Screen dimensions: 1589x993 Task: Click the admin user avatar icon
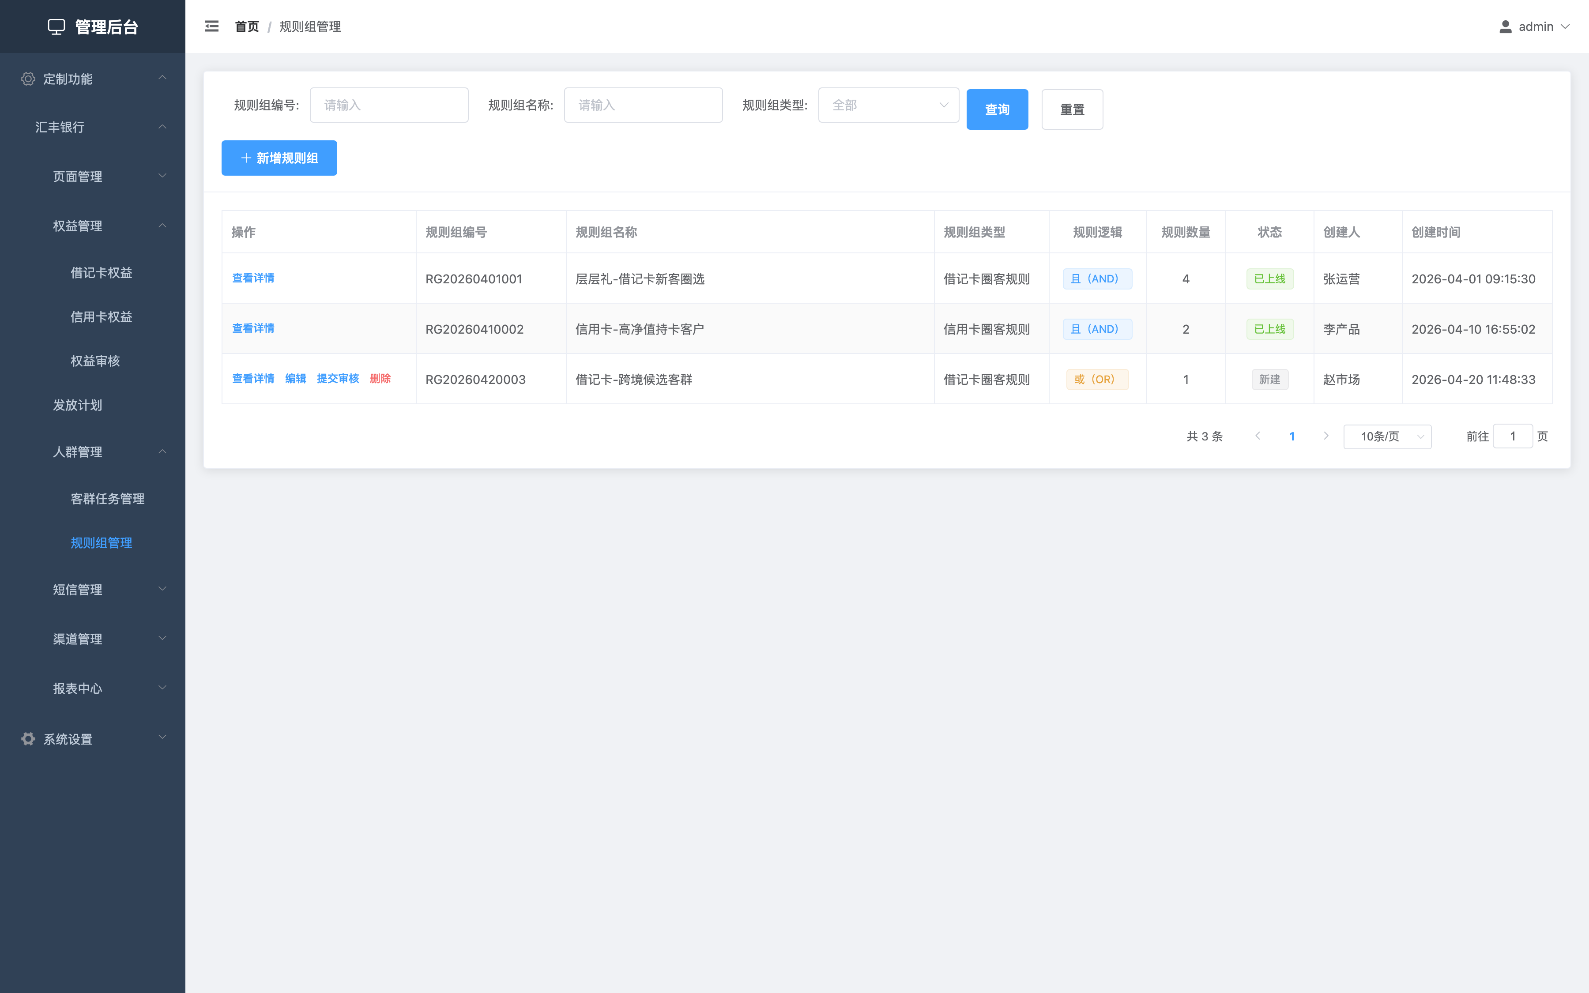pyautogui.click(x=1506, y=26)
